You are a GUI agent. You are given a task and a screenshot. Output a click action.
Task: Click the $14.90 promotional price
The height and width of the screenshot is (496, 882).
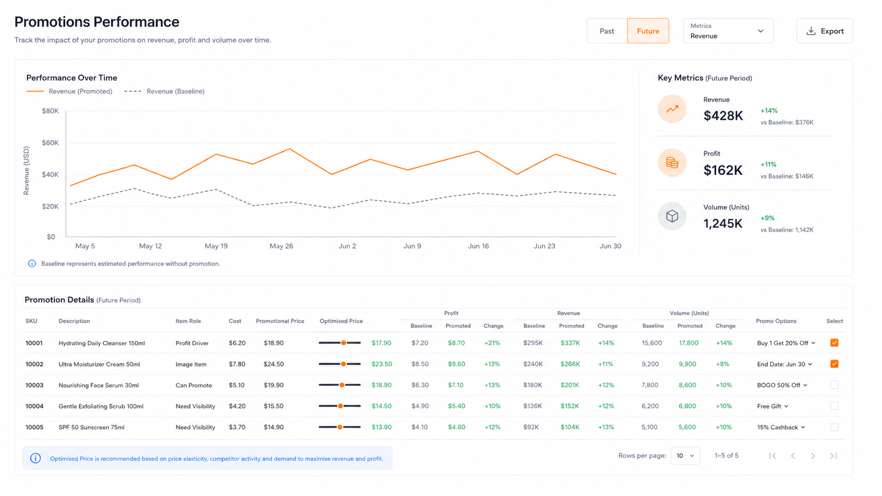point(274,427)
